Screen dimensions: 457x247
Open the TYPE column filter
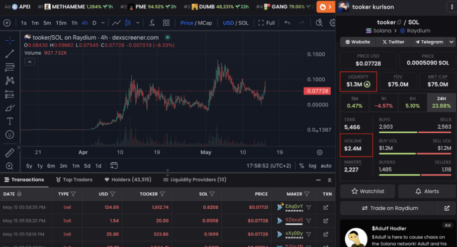point(73,194)
